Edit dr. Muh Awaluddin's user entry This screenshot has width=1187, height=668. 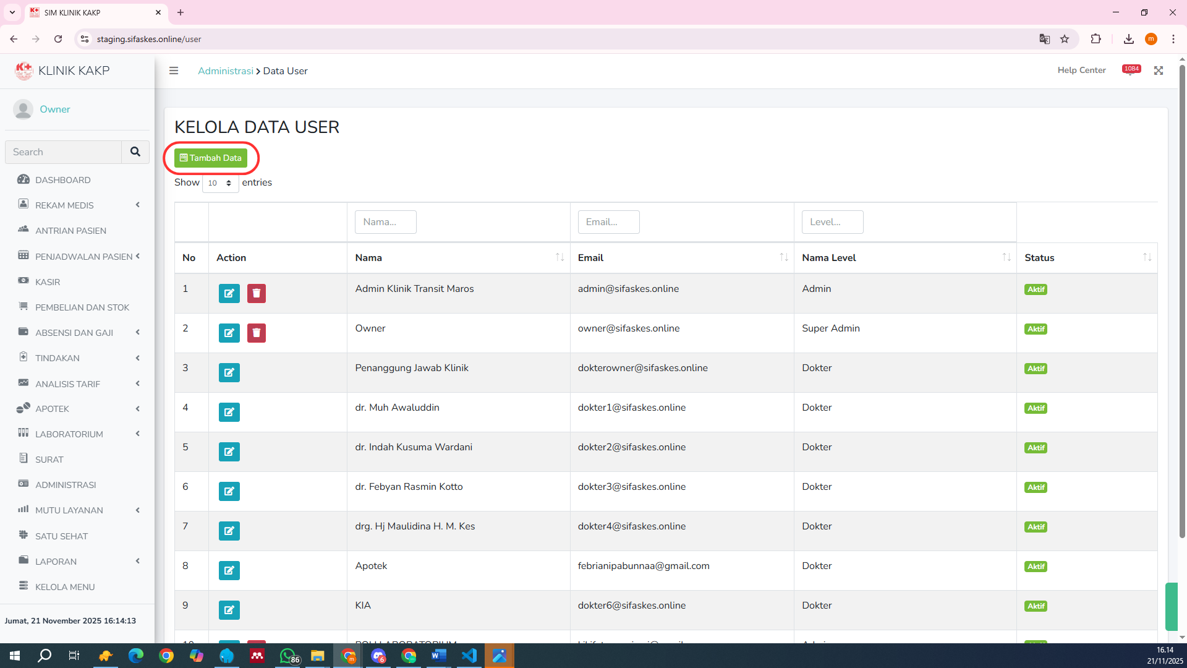click(229, 412)
